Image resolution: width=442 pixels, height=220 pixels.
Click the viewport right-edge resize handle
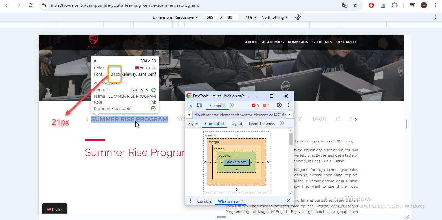point(407,124)
